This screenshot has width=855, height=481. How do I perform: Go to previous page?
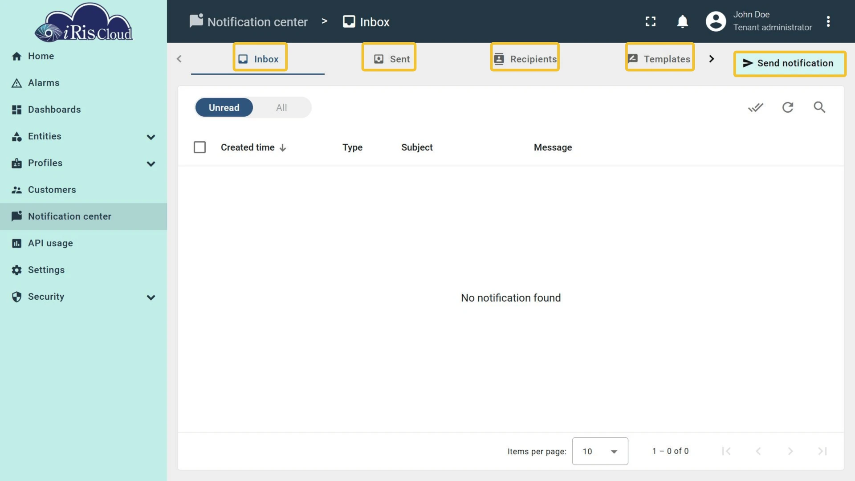[x=758, y=451]
